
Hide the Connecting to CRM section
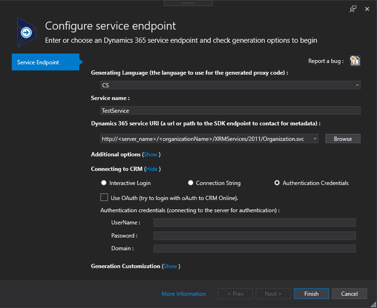point(152,169)
